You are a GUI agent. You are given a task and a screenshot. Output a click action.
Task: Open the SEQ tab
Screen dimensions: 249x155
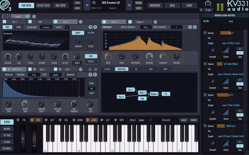click(x=151, y=69)
